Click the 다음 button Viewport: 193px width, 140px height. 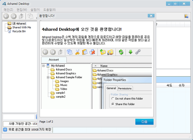coord(144,122)
